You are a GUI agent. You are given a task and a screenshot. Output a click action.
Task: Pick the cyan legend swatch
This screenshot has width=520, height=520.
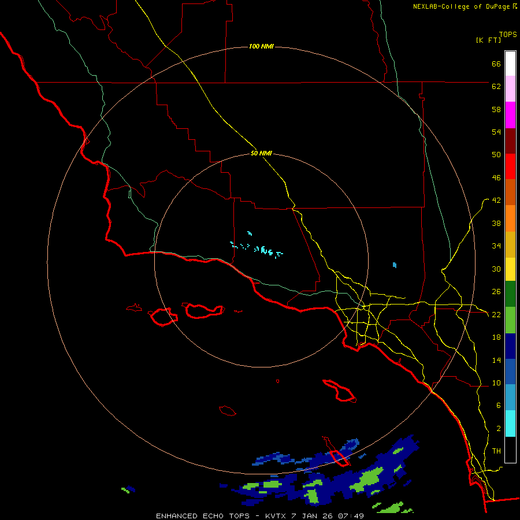[510, 424]
